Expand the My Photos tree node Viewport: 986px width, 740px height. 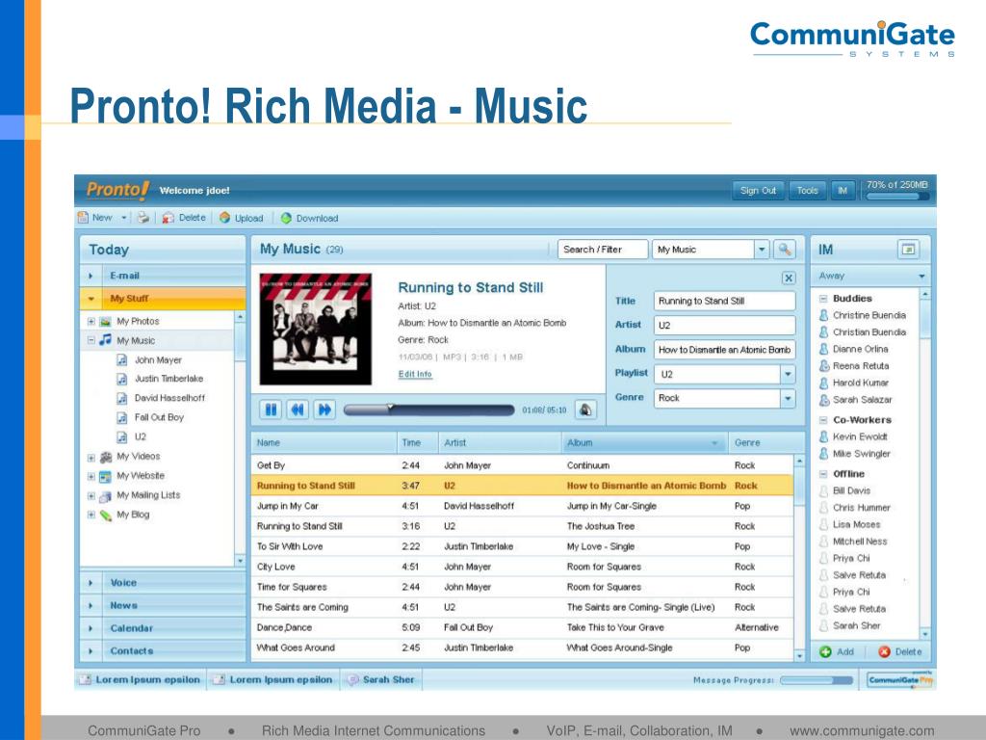[91, 321]
